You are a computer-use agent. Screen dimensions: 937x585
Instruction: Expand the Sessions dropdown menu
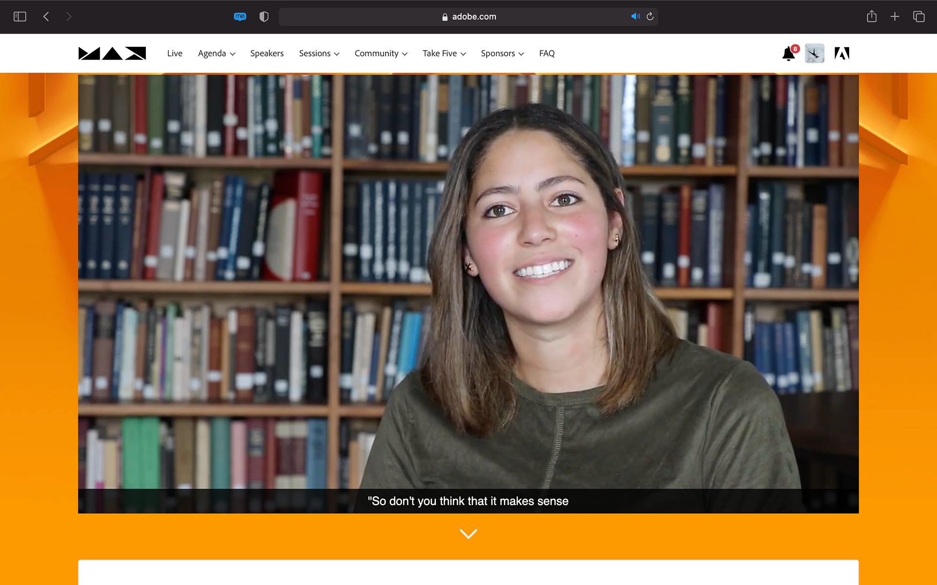point(319,54)
